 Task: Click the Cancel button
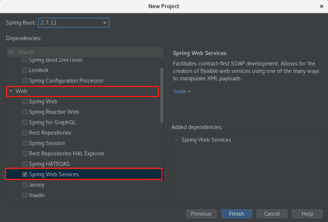tap(272, 213)
